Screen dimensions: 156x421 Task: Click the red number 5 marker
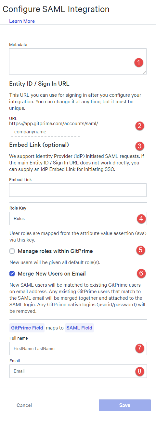point(140,250)
